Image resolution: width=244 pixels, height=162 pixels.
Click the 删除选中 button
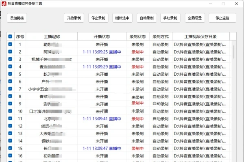tap(122, 18)
